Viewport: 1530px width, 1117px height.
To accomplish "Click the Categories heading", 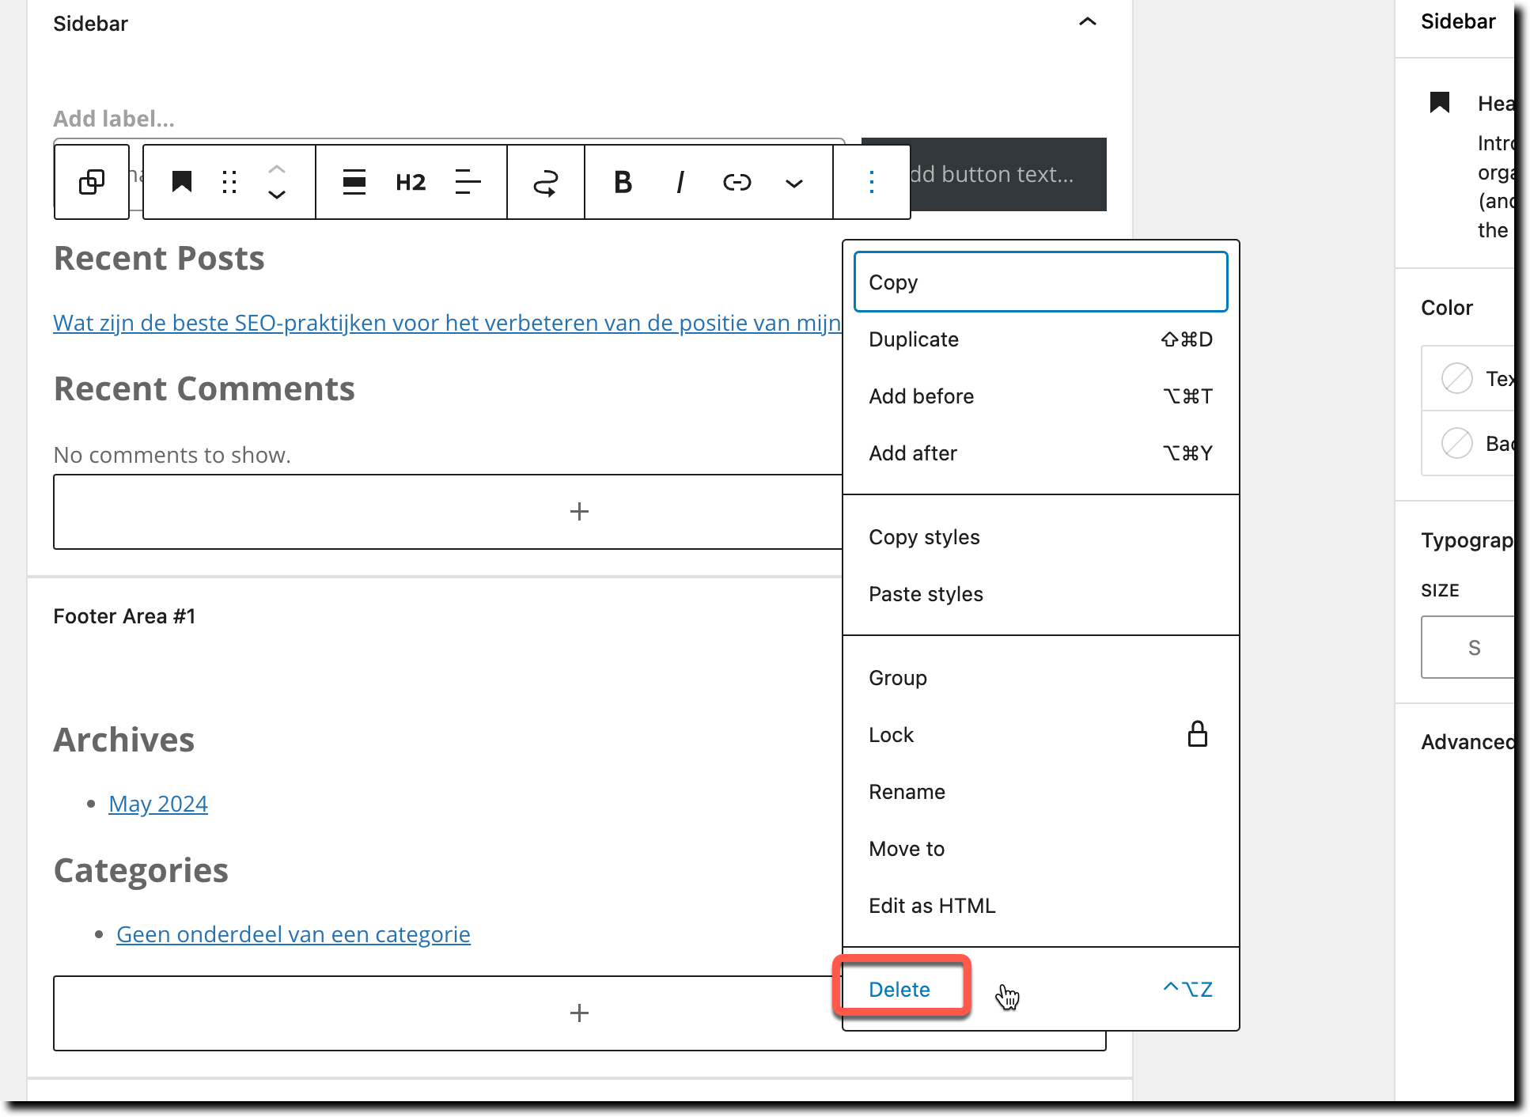I will click(141, 870).
